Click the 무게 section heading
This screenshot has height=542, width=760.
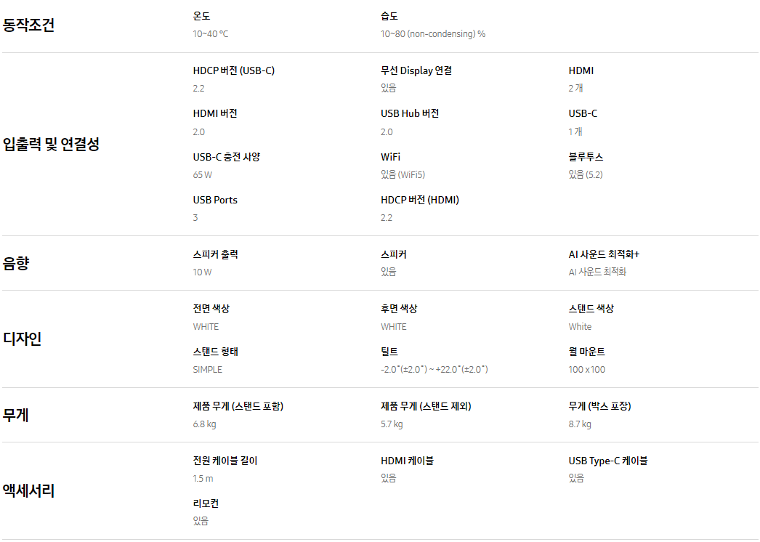16,415
